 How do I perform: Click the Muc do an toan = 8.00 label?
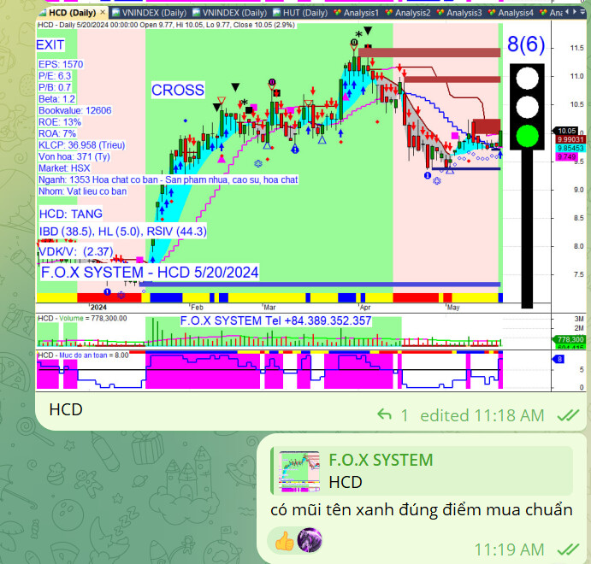83,355
